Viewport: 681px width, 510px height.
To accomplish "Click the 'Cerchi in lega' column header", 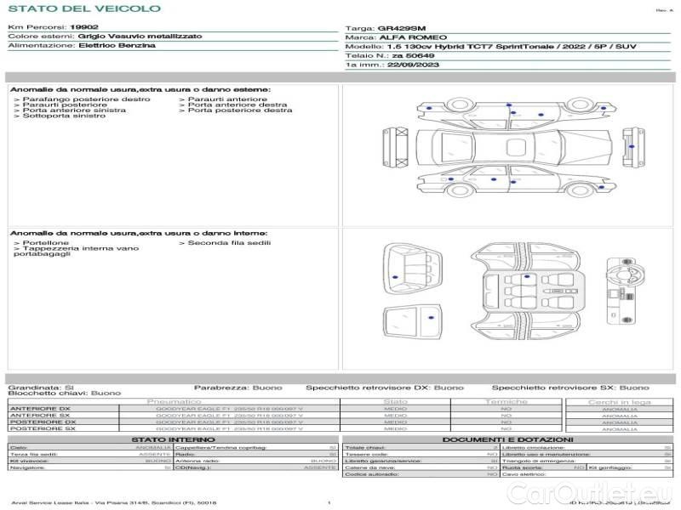I will click(619, 401).
